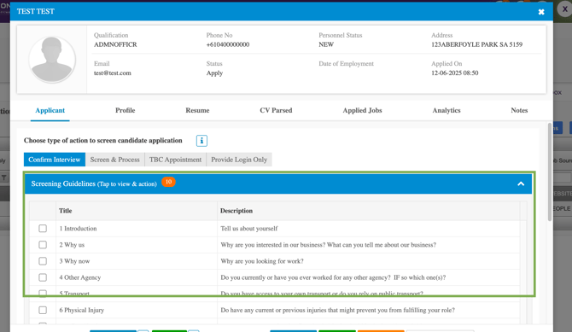572x332 pixels.
Task: Click the address 123ABERFOYLE PARK SA 5159
Action: click(x=476, y=44)
